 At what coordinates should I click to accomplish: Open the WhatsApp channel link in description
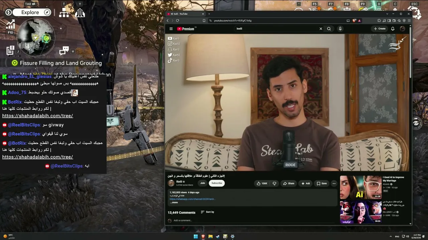point(192,199)
